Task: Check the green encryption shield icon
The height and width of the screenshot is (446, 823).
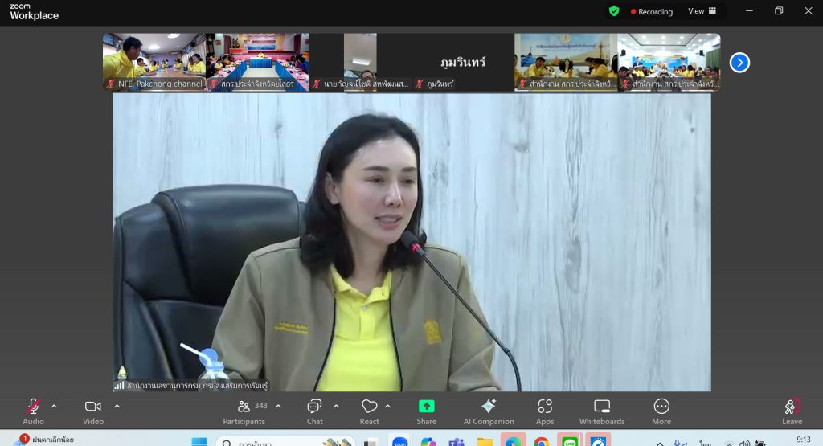Action: 614,11
